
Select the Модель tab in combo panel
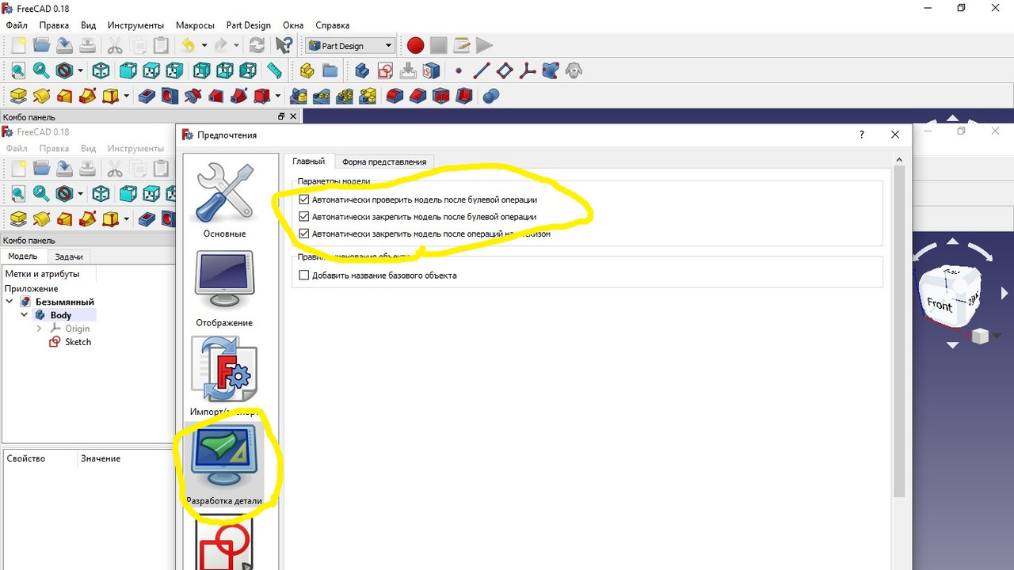[x=23, y=256]
